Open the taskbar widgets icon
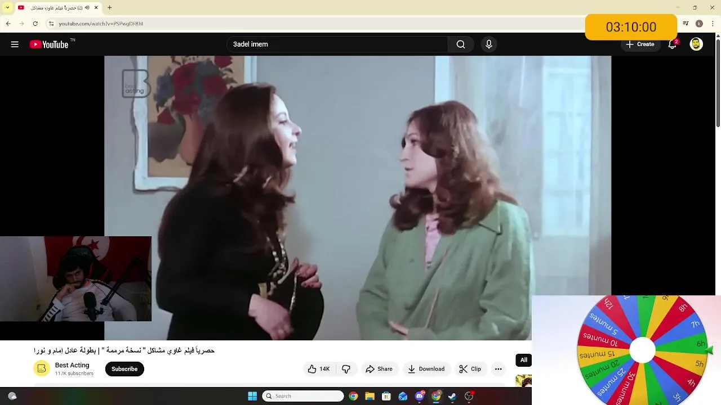Screen dimensions: 721x405 pyautogui.click(x=12, y=396)
